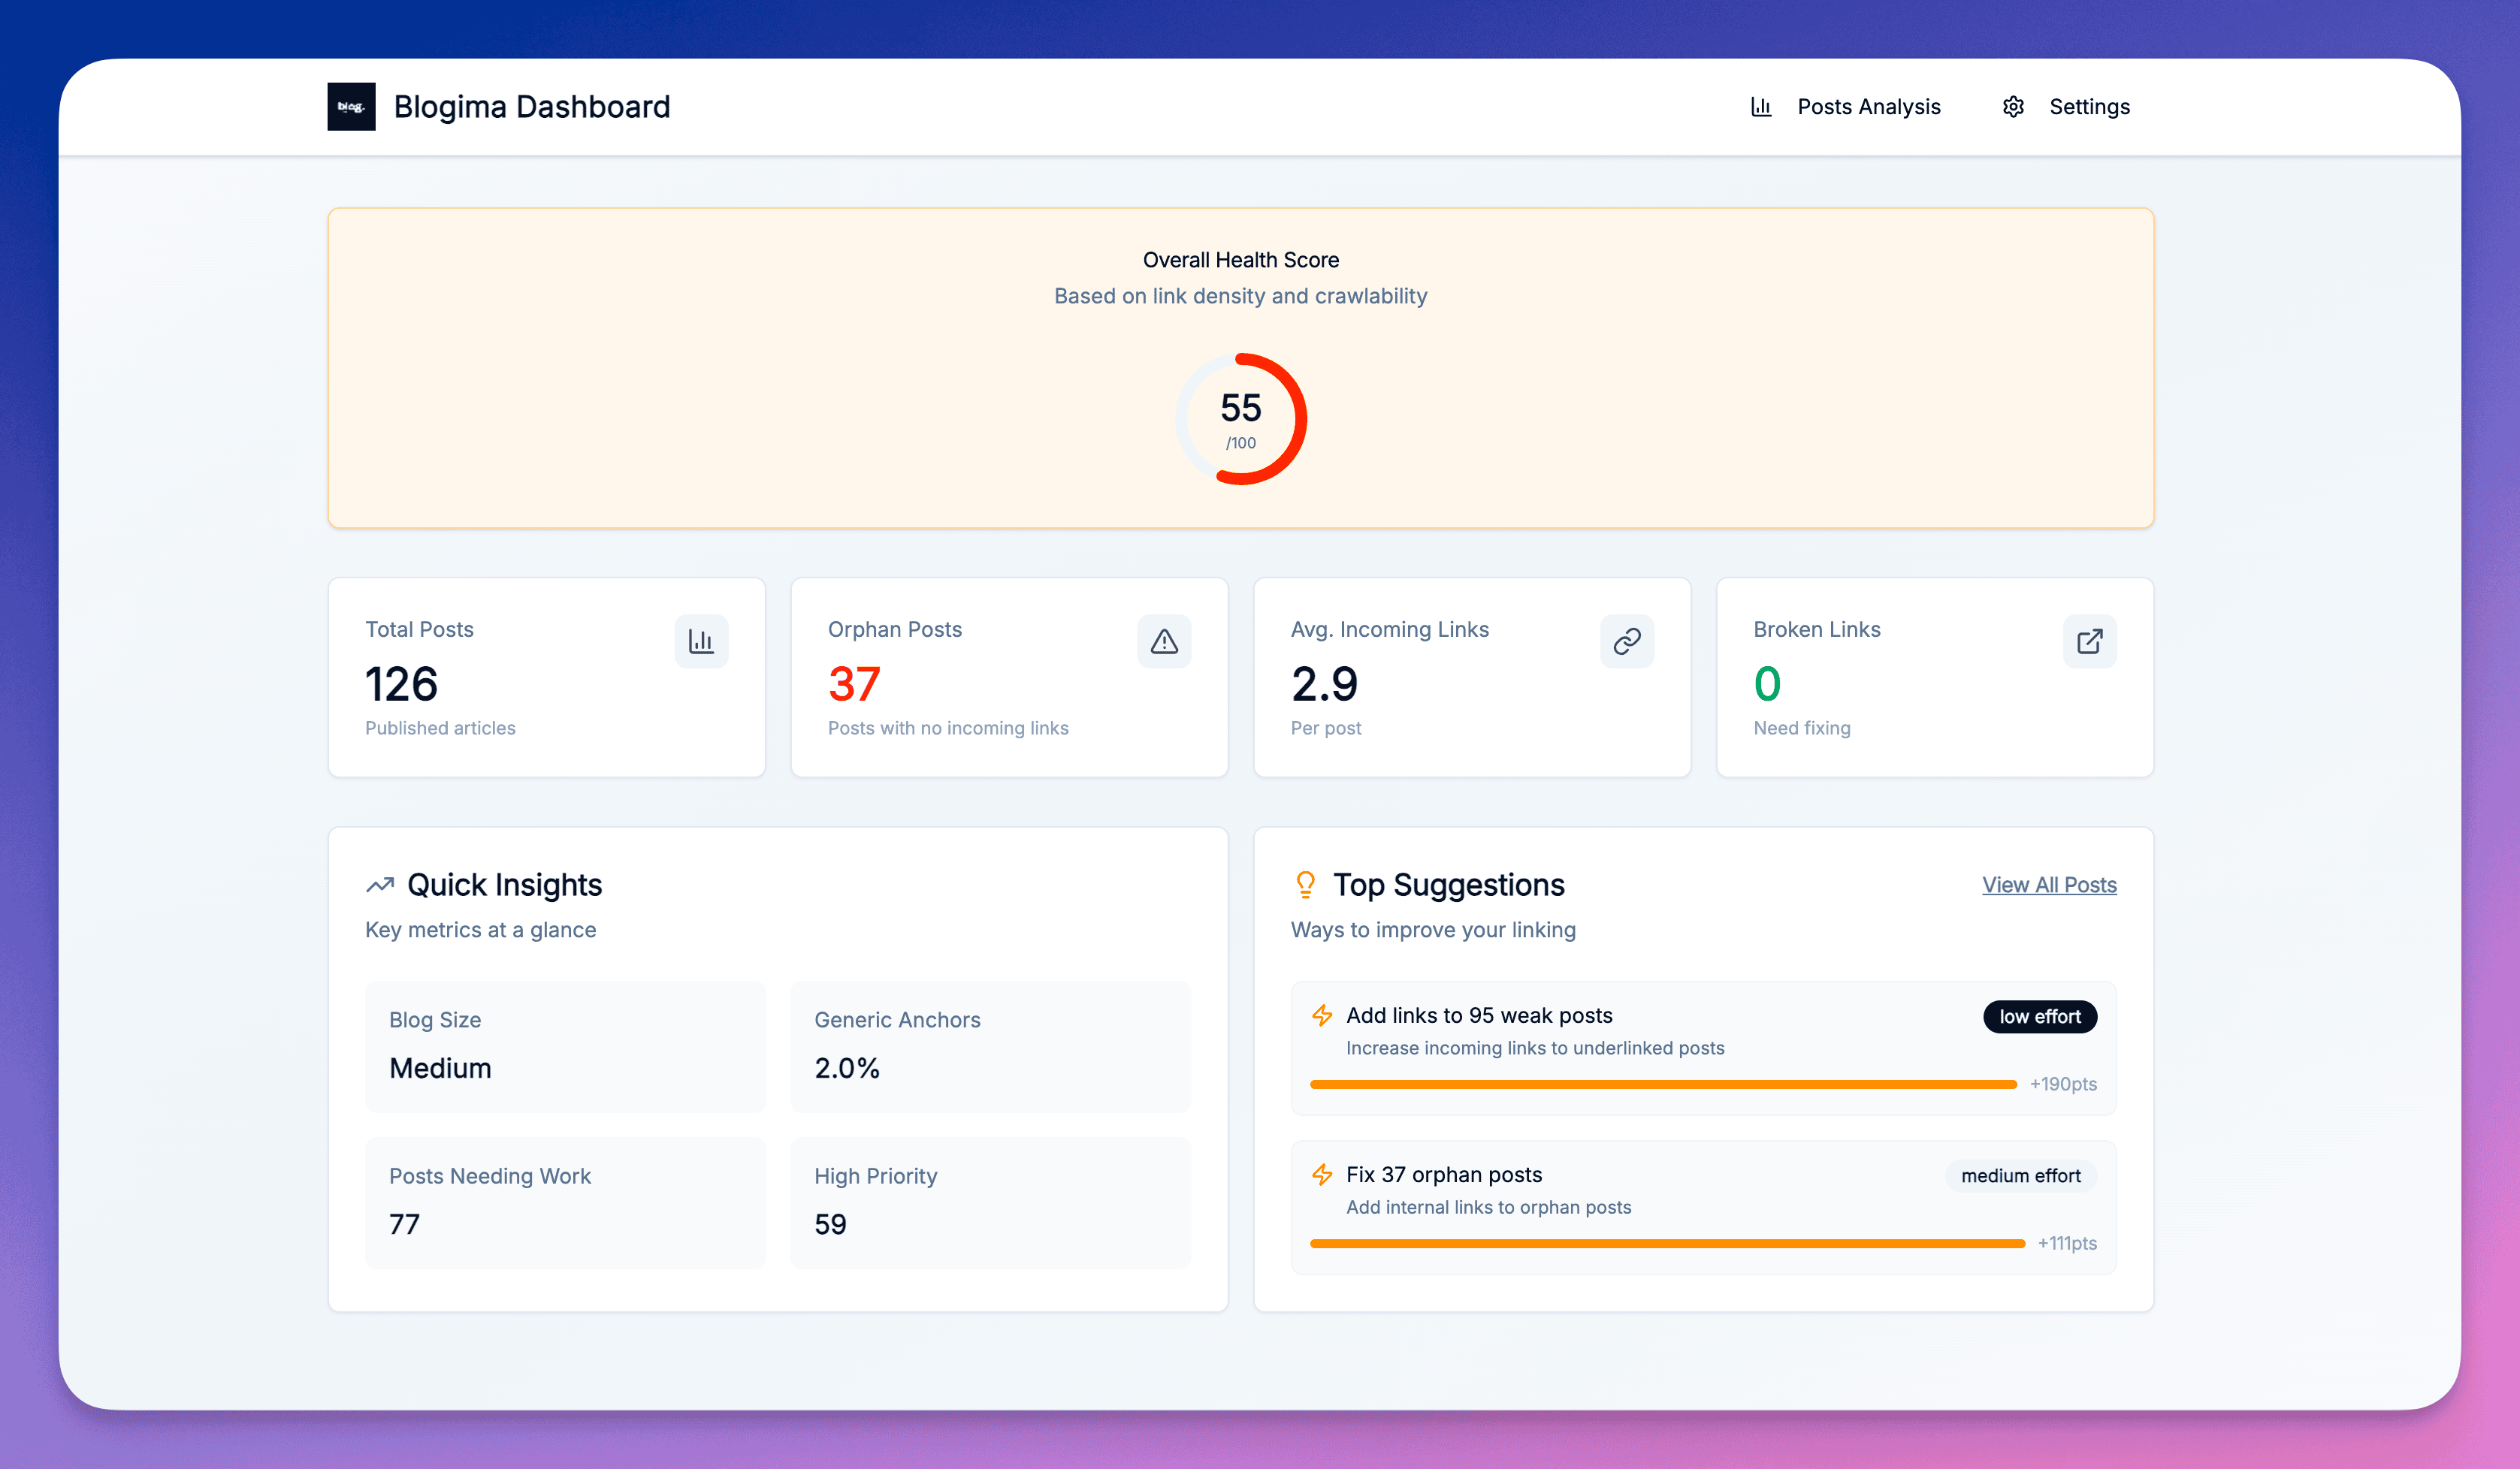This screenshot has height=1469, width=2520.
Task: Click the external link icon on Broken Links card
Action: 2089,641
